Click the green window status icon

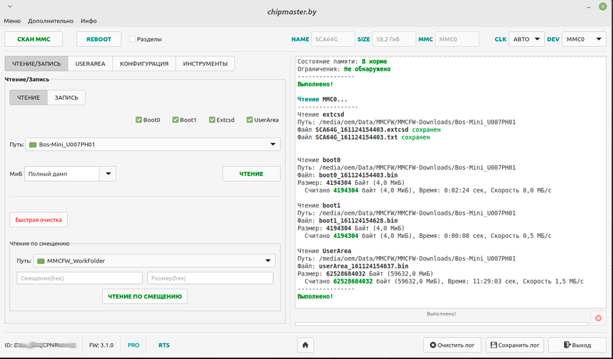[603, 7]
